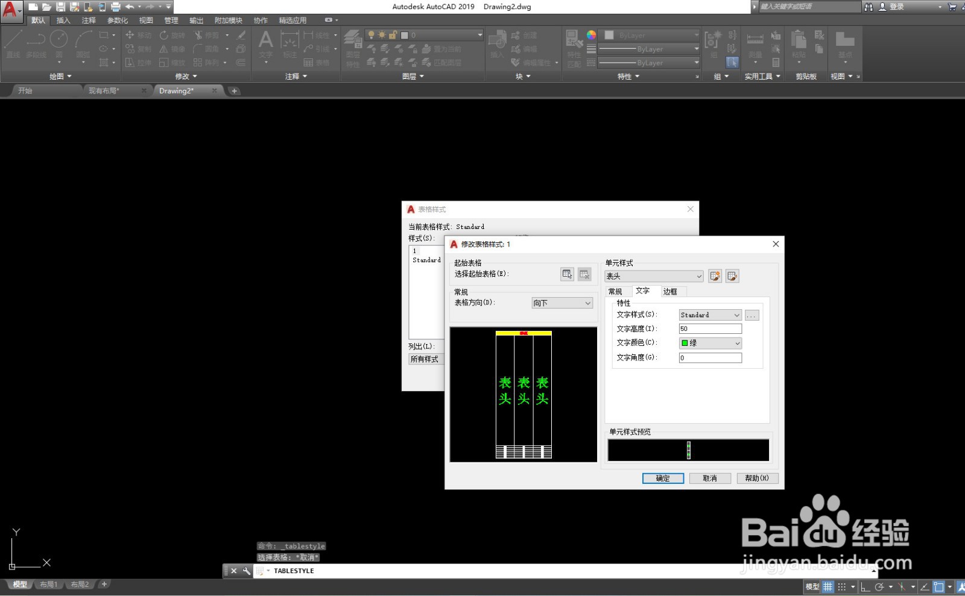
Task: Click the table style preview thumbnail
Action: tap(524, 395)
